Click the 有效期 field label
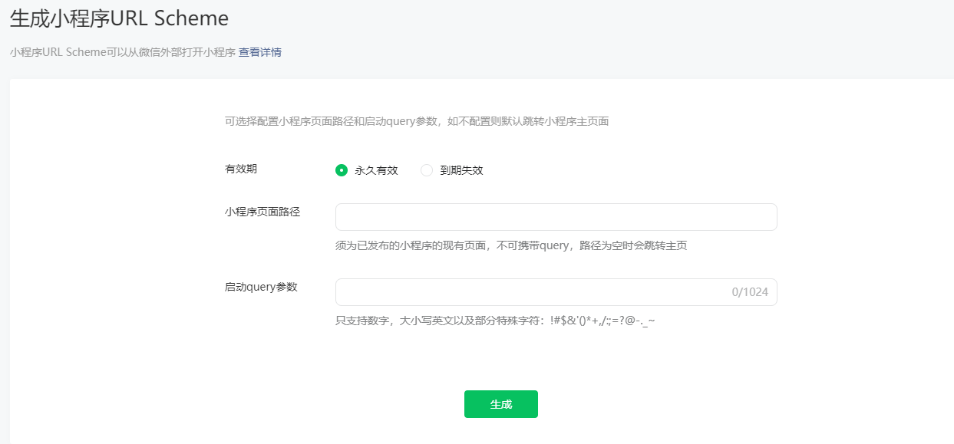This screenshot has height=444, width=954. coord(241,169)
